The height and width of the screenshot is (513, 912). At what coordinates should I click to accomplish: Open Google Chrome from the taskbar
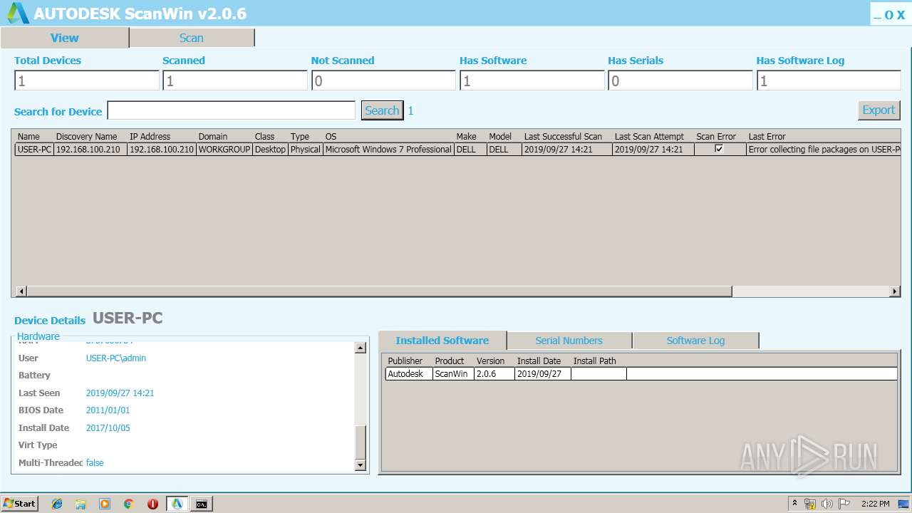(x=129, y=504)
